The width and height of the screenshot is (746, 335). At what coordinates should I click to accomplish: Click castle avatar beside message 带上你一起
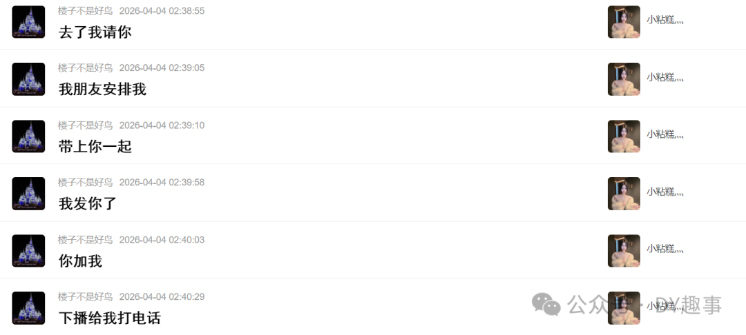(28, 136)
